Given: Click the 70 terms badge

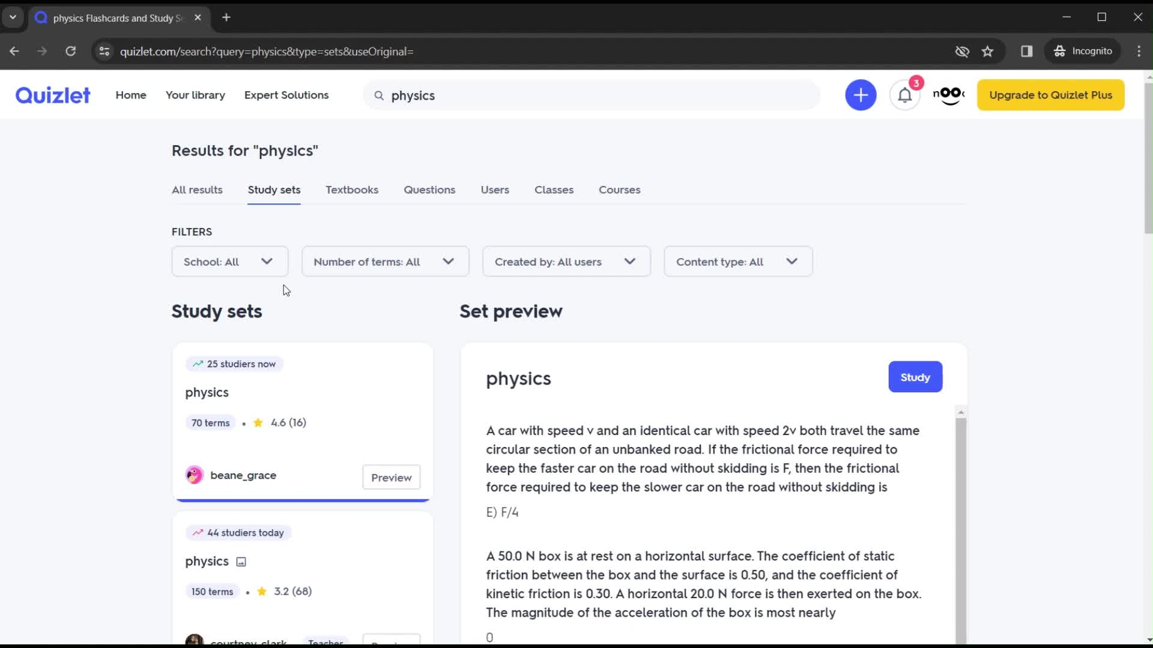Looking at the screenshot, I should pos(210,423).
